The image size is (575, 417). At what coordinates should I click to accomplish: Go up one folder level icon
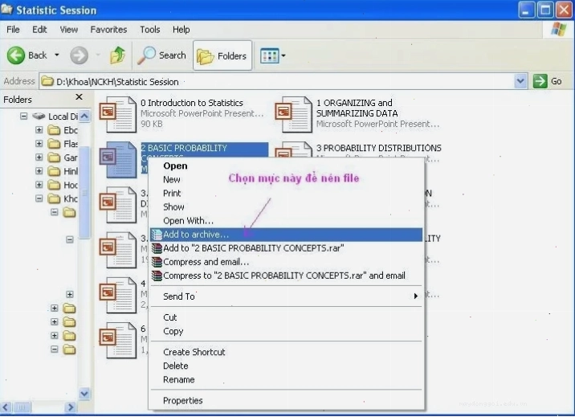(x=117, y=55)
